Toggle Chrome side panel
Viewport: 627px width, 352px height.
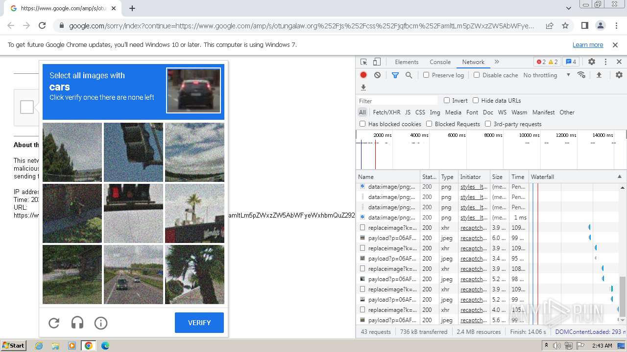point(585,25)
